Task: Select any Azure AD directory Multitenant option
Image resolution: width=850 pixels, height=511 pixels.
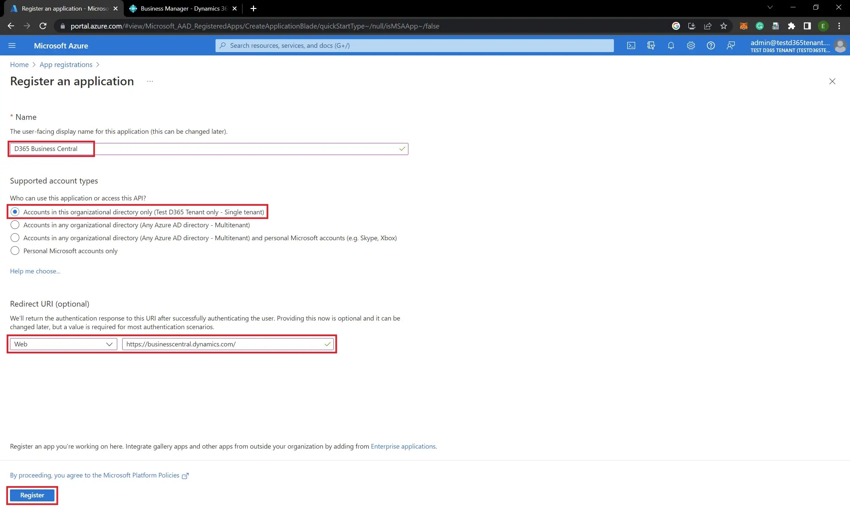Action: [15, 225]
